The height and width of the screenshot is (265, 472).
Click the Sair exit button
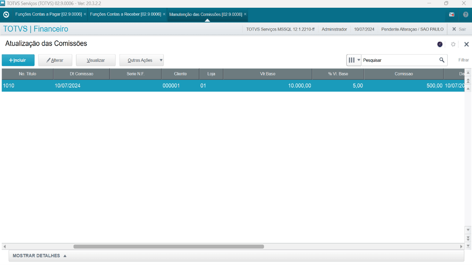coord(459,29)
